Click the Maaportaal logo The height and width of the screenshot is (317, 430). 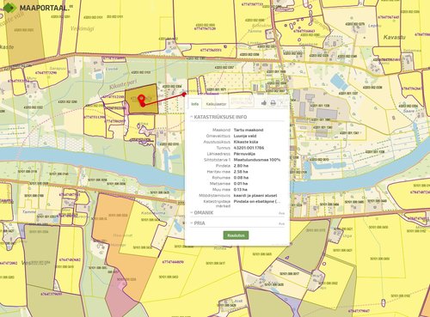36,7
